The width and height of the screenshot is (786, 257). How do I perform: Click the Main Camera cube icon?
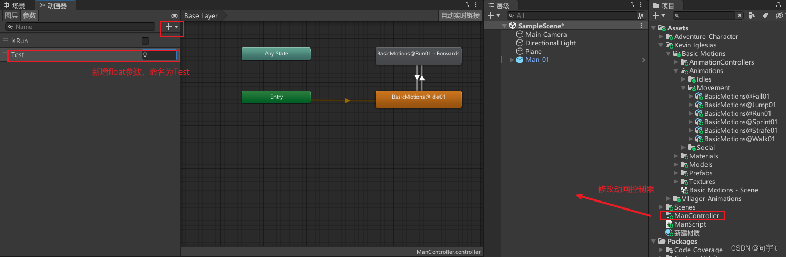pyautogui.click(x=520, y=34)
